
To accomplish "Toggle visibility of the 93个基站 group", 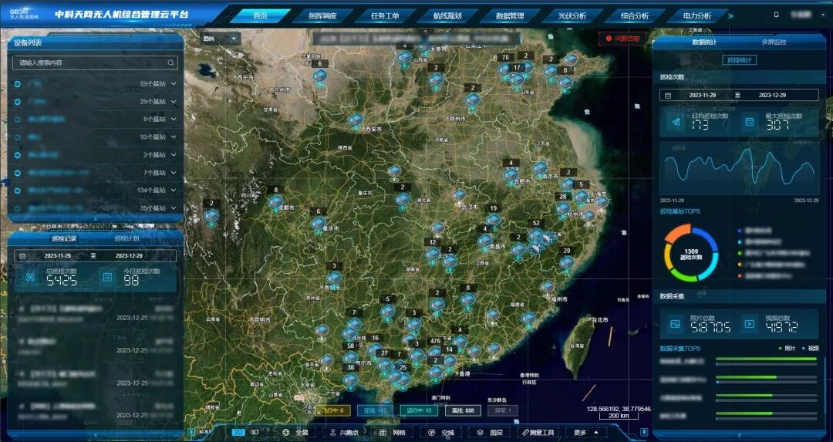I will click(18, 137).
